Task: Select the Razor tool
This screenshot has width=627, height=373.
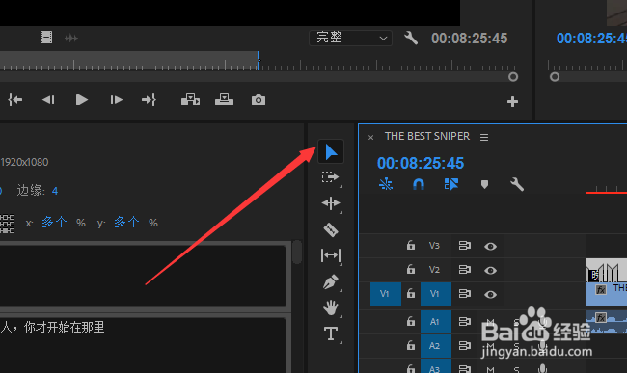Action: pyautogui.click(x=331, y=230)
